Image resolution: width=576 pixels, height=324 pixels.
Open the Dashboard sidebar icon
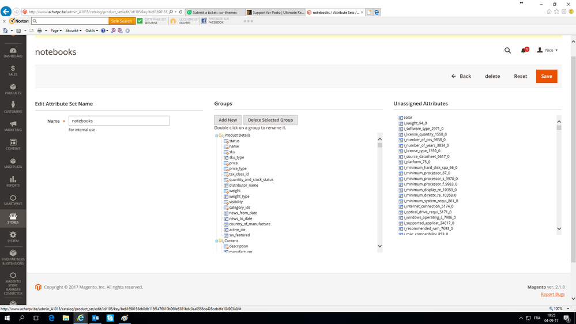click(x=13, y=52)
